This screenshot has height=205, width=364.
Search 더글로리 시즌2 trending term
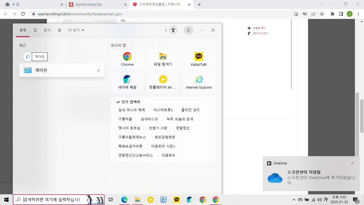[163, 146]
